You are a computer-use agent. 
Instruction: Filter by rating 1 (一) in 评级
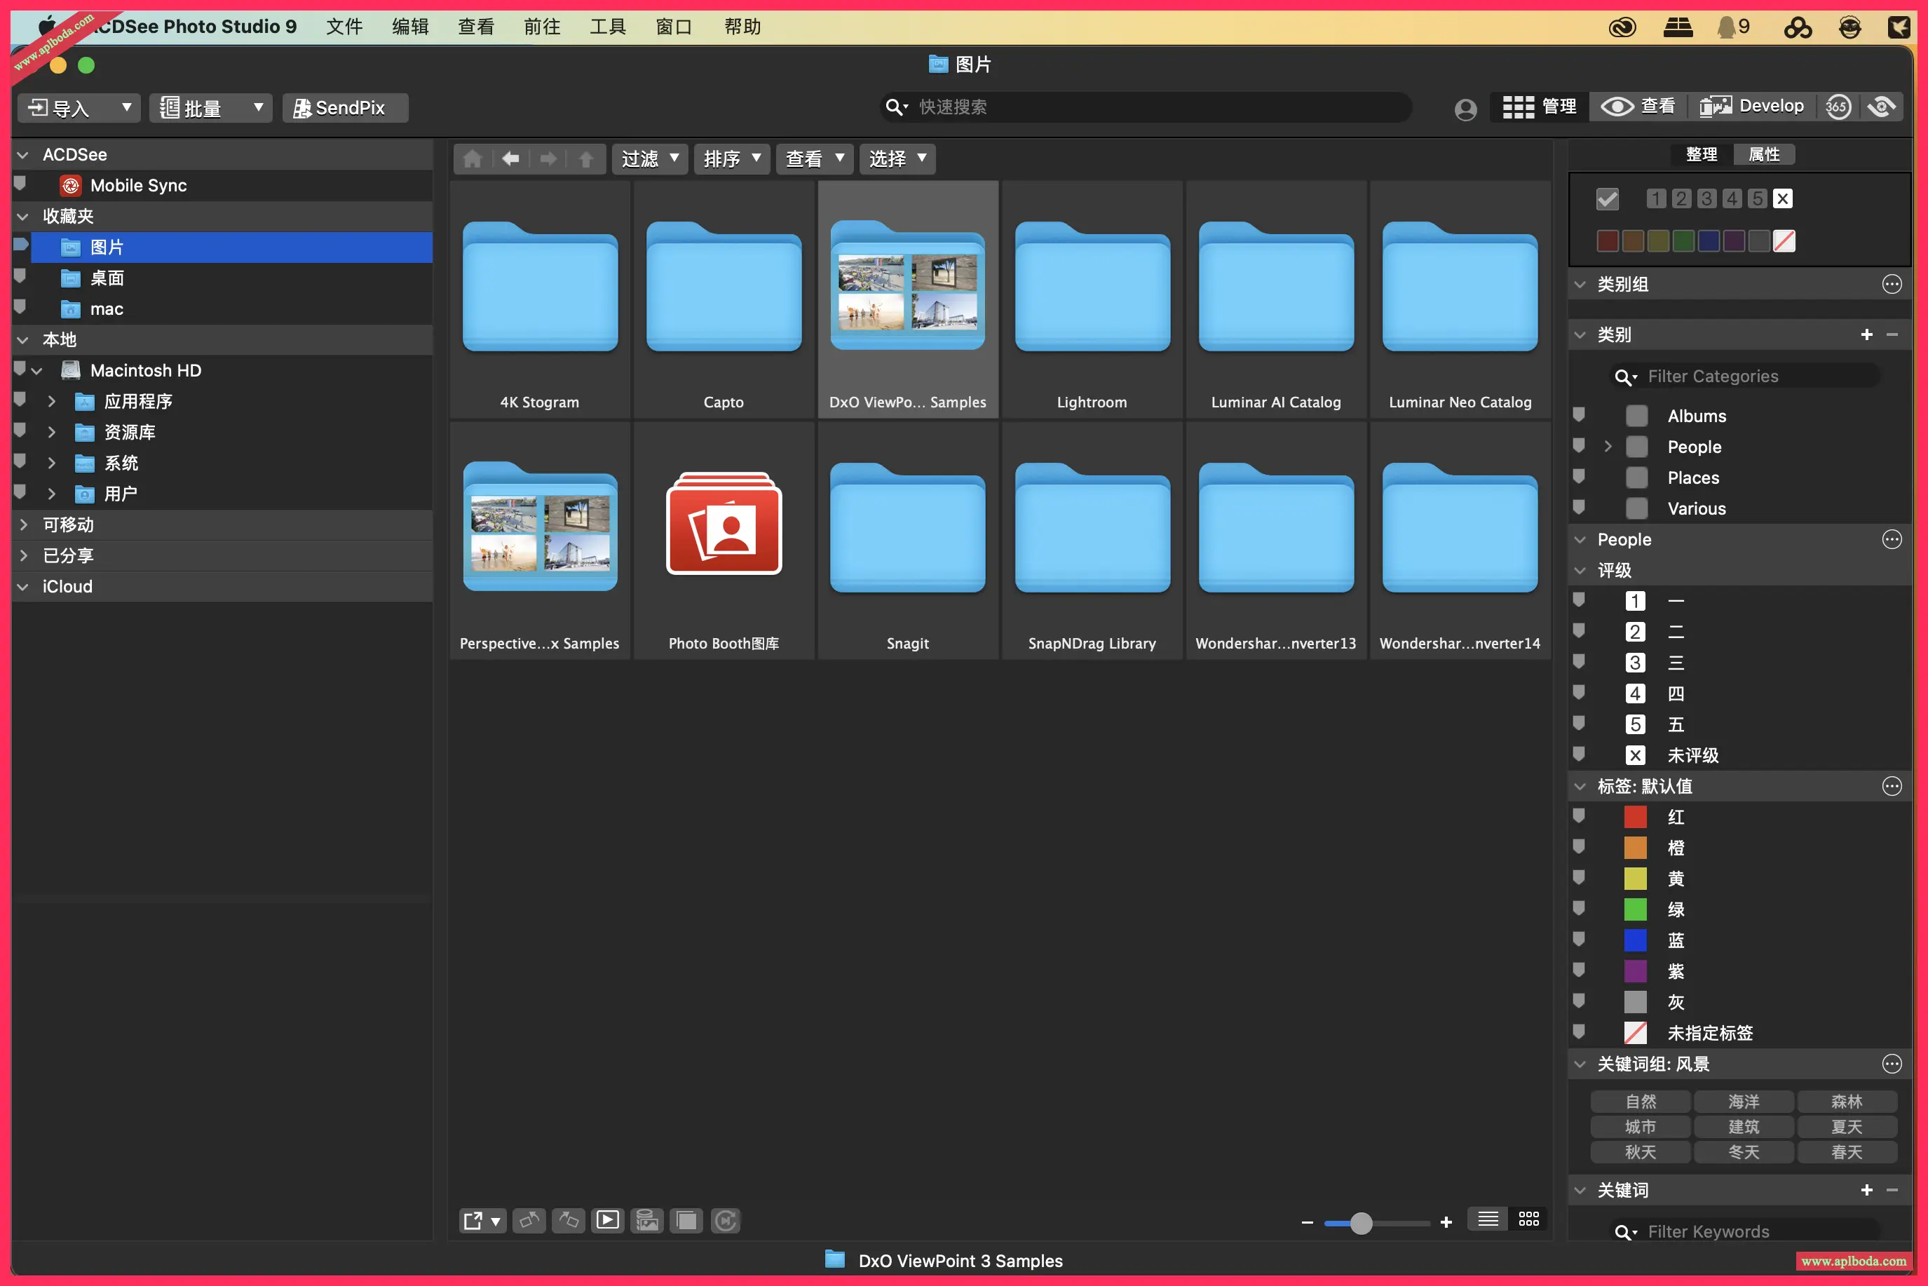click(1634, 601)
